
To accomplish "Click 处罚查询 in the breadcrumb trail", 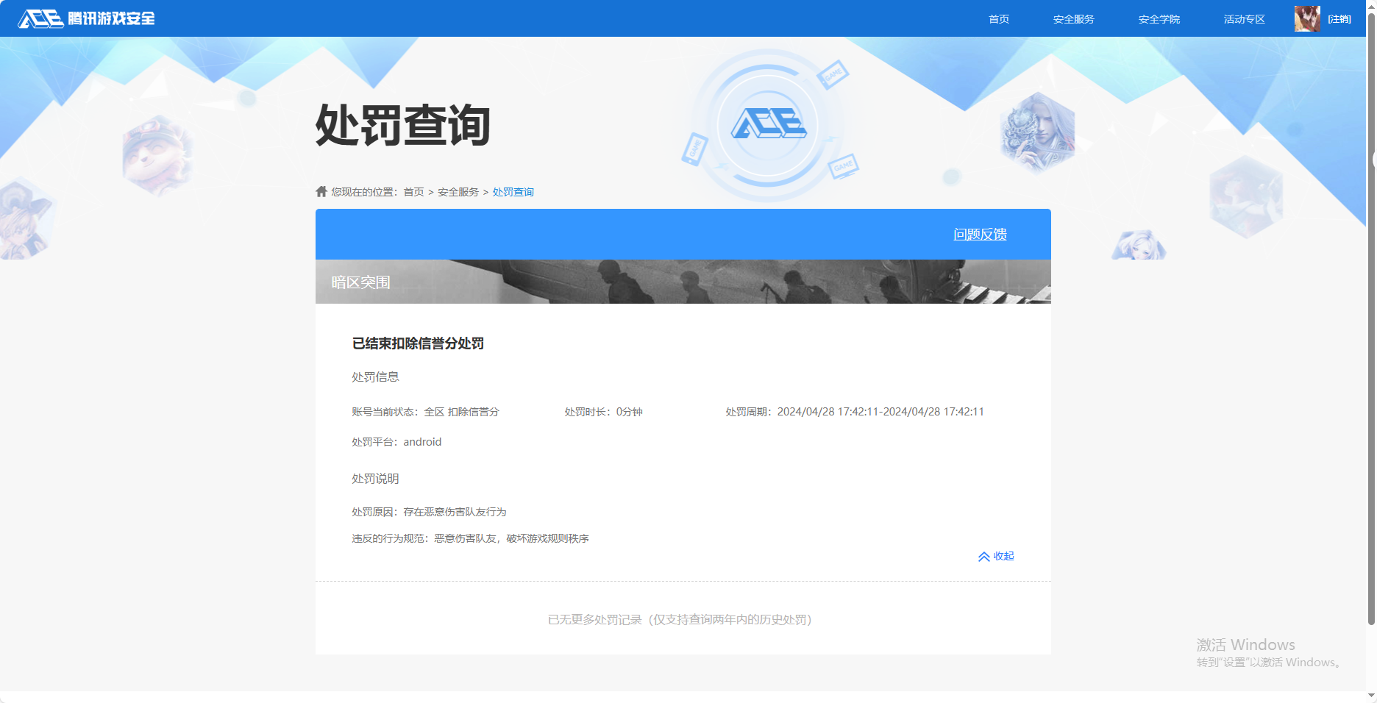I will coord(513,191).
